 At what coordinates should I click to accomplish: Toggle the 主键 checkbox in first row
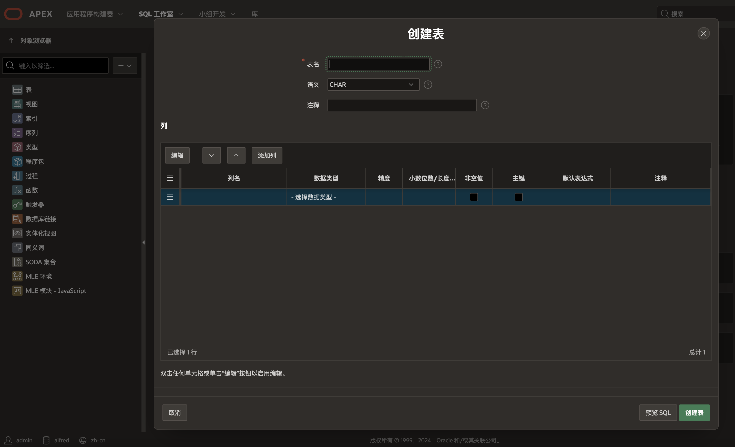518,197
